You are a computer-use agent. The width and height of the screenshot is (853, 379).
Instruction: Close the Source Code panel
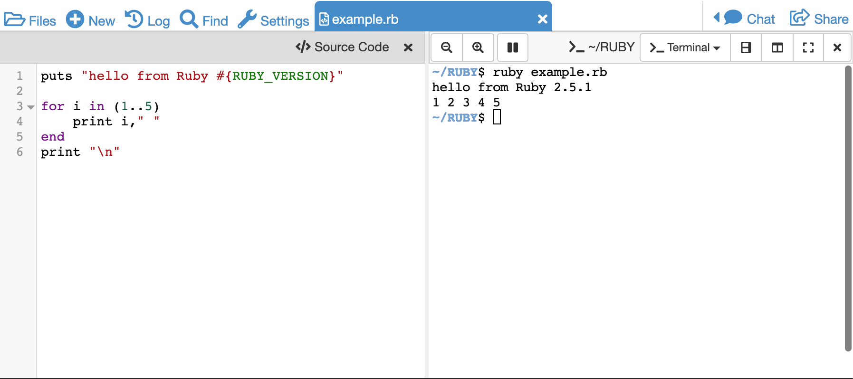(408, 47)
